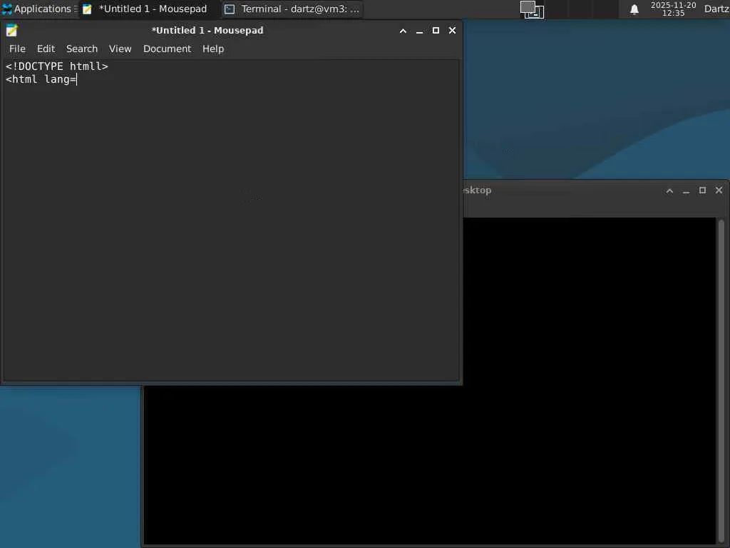Click the date and time clock
The width and height of the screenshot is (730, 548).
click(x=673, y=9)
